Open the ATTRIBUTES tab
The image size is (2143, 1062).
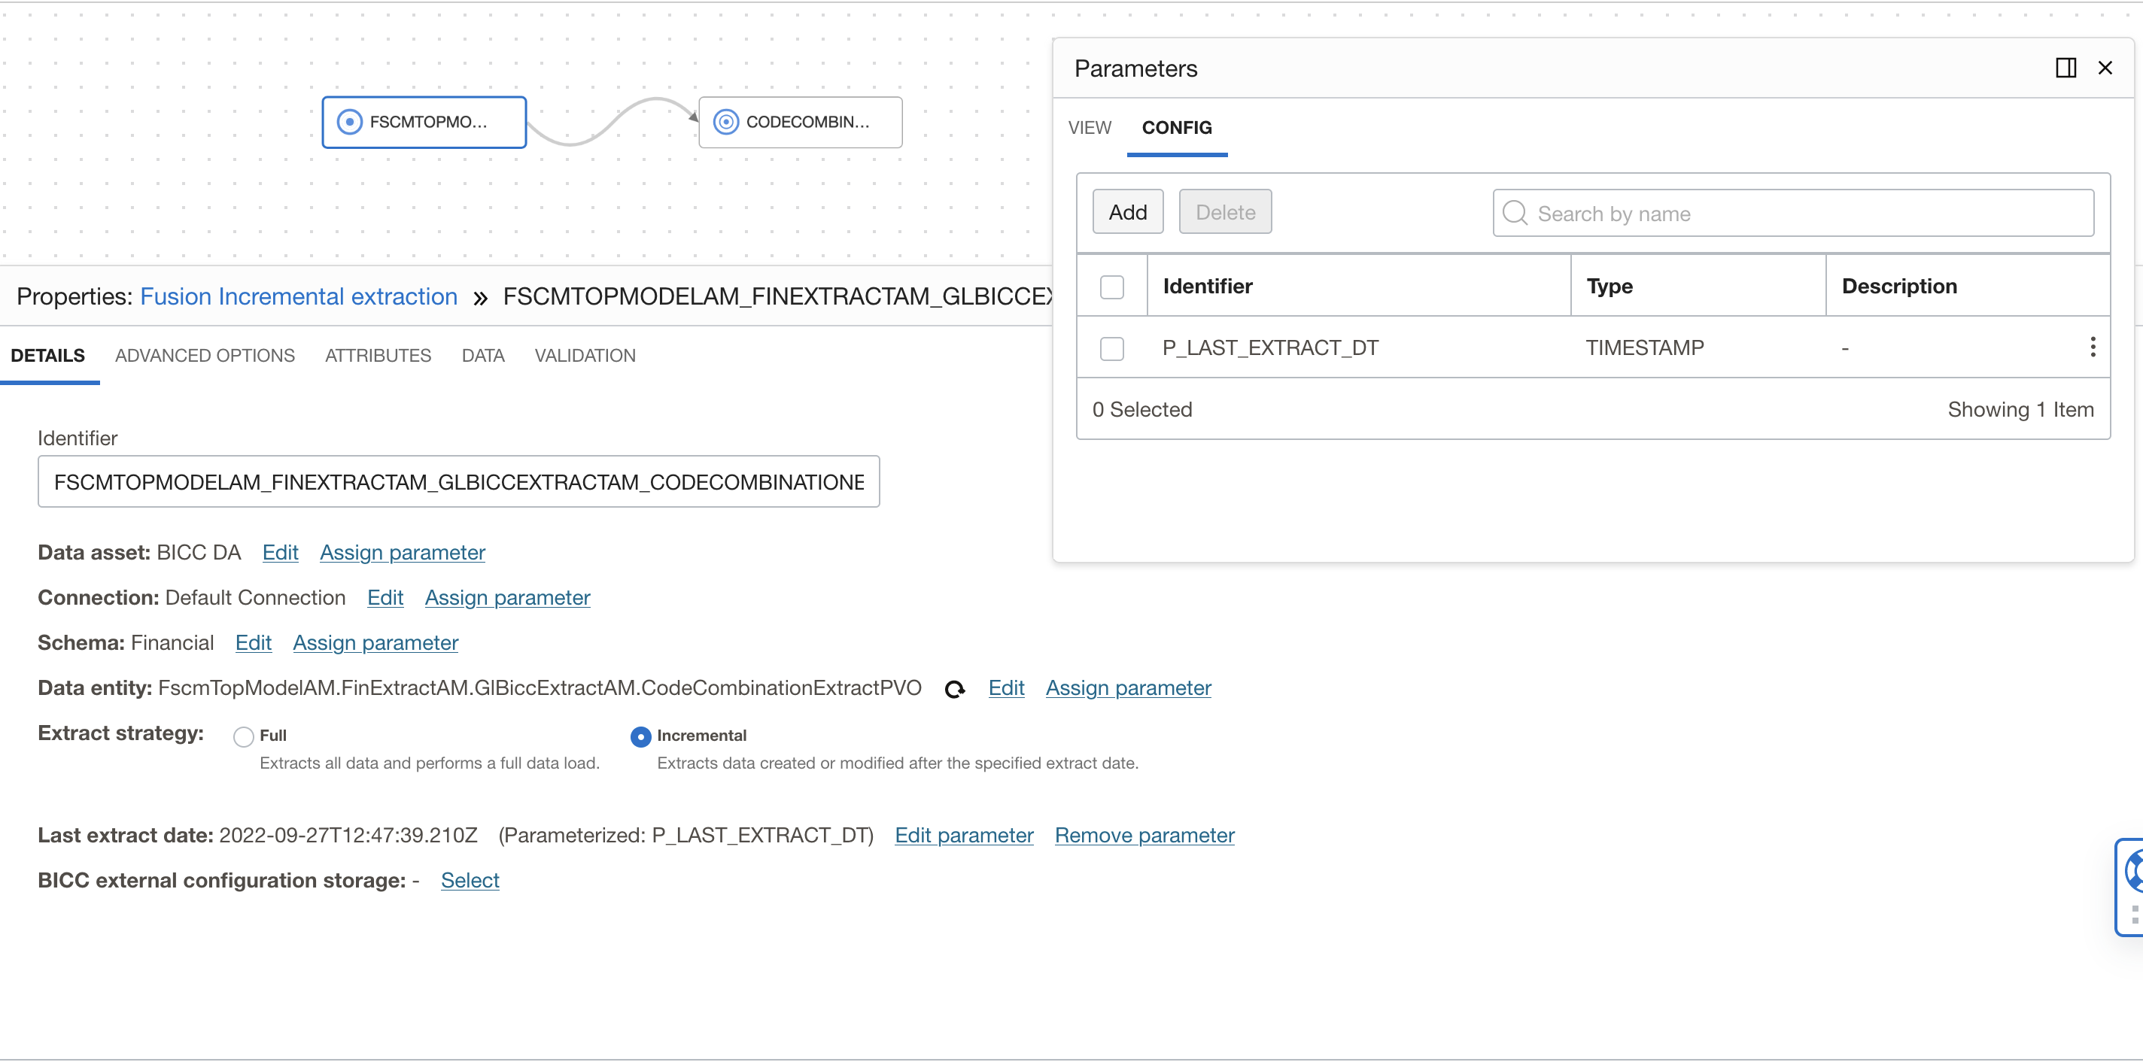(x=377, y=355)
